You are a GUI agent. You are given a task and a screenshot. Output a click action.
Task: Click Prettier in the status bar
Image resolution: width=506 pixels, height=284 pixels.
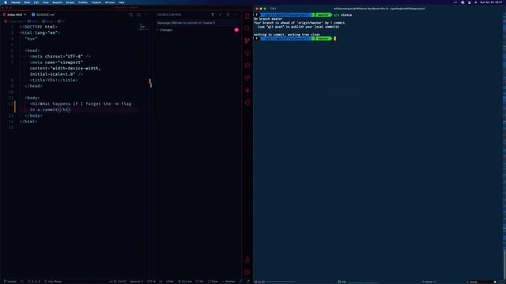click(x=228, y=282)
